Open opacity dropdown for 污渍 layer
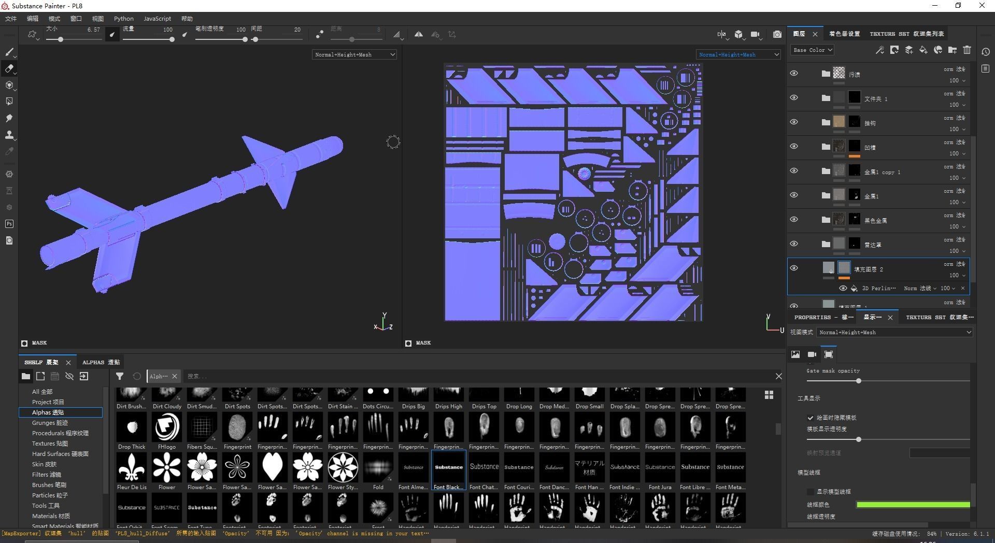The width and height of the screenshot is (995, 543). coord(957,80)
